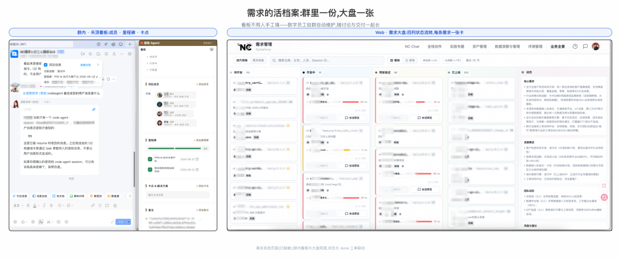Close the 项目信息 popup with X
621x260 pixels.
pos(98,64)
